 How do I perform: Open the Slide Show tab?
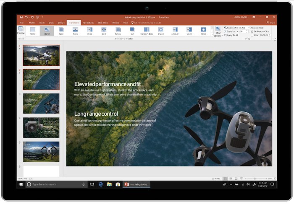coord(103,23)
